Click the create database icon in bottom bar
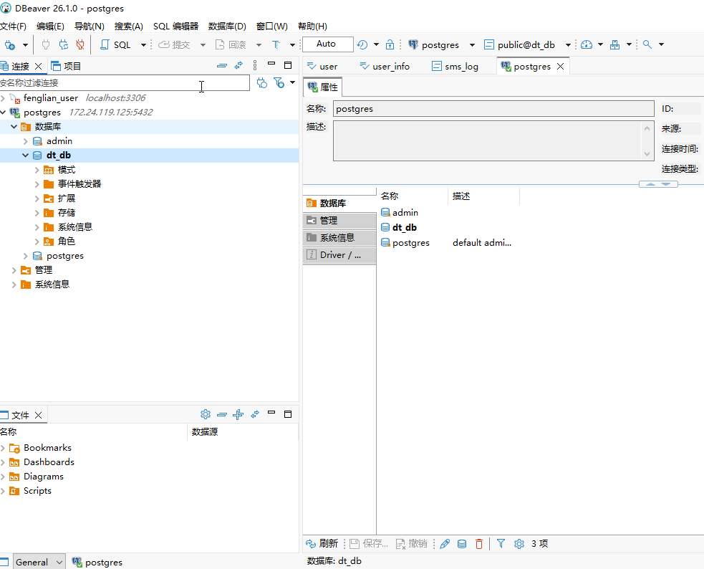 click(x=461, y=544)
